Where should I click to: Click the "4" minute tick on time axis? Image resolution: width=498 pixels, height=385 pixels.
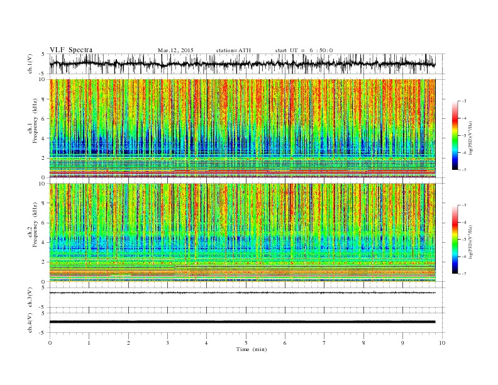pyautogui.click(x=206, y=343)
